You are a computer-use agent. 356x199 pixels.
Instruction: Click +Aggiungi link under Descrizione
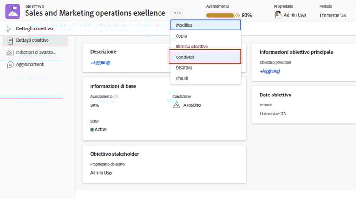[100, 63]
